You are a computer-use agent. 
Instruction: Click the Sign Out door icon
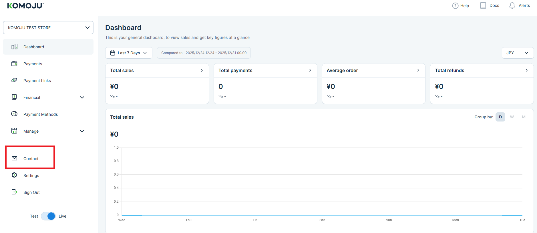click(x=14, y=192)
